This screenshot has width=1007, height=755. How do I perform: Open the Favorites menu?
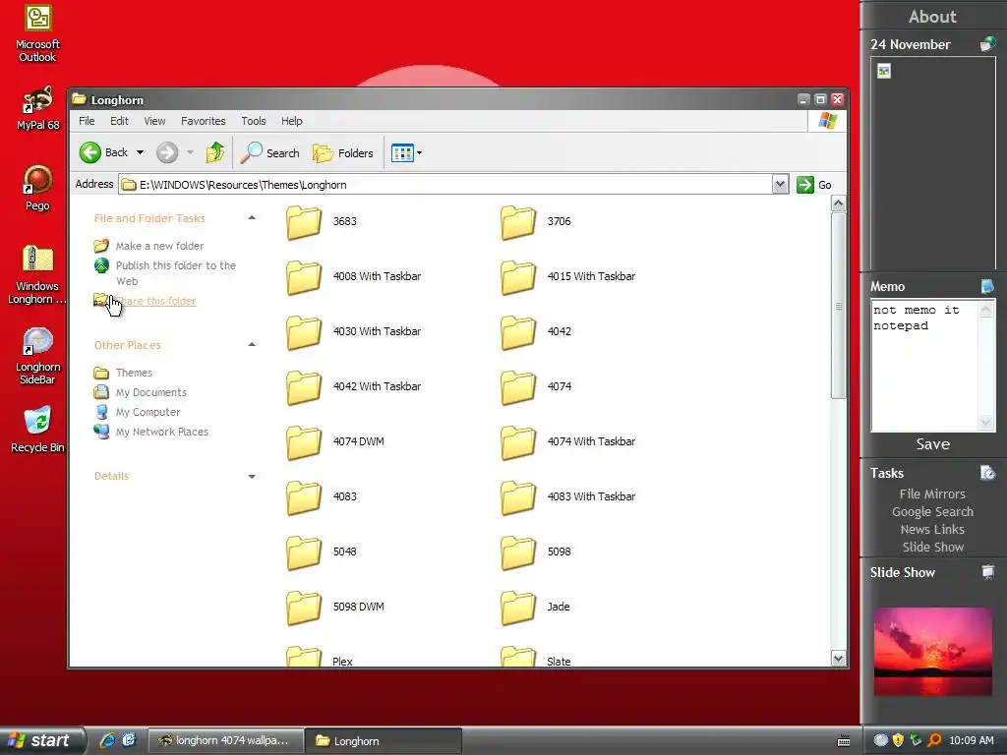[203, 121]
